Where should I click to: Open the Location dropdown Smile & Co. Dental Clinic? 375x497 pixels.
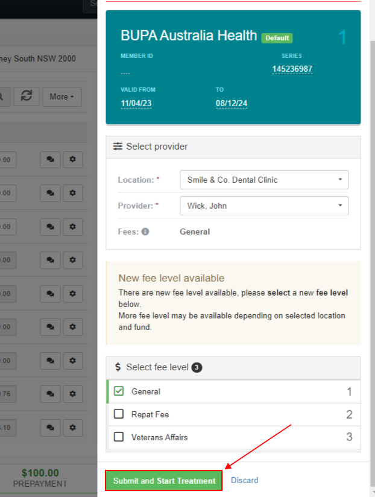[264, 180]
